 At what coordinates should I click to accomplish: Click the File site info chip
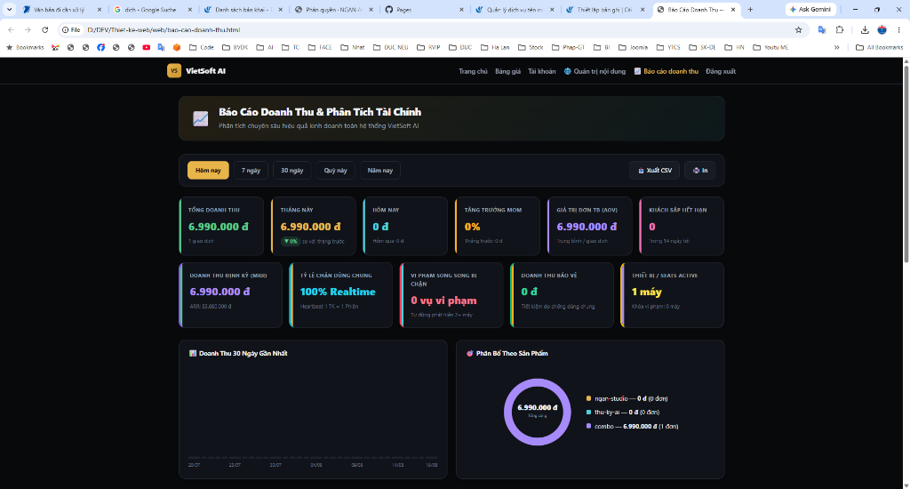[x=71, y=29]
